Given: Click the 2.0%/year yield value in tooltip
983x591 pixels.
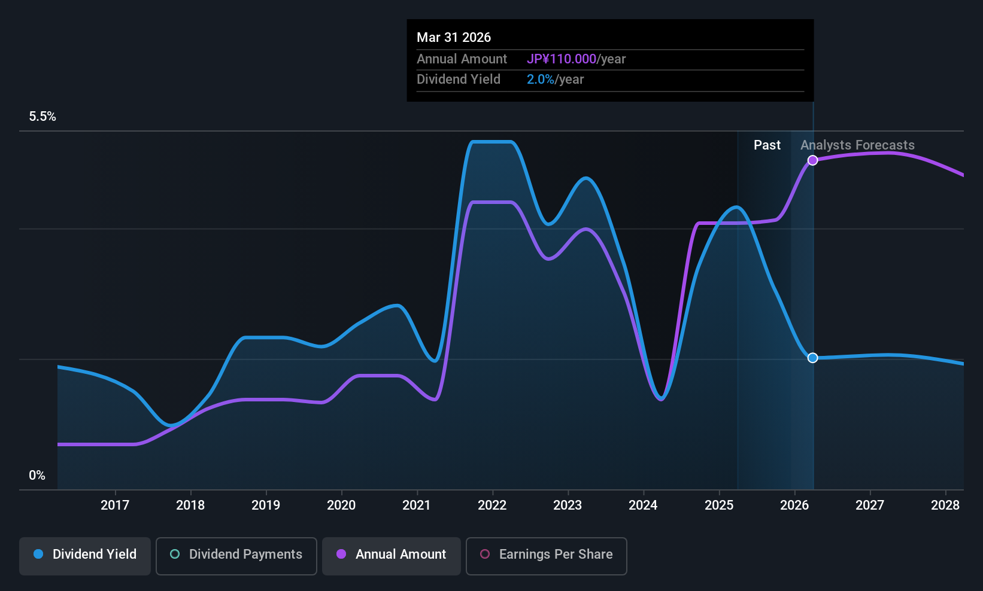Looking at the screenshot, I should pos(555,80).
